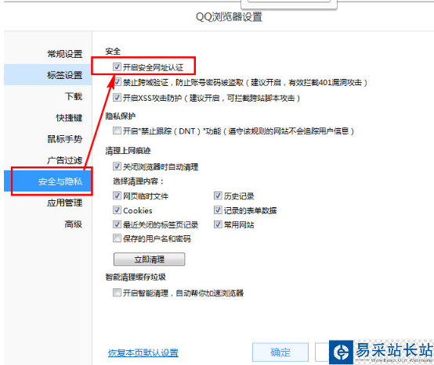Toggle 禁止跨域验证 checkbox
This screenshot has width=434, height=365.
(117, 82)
